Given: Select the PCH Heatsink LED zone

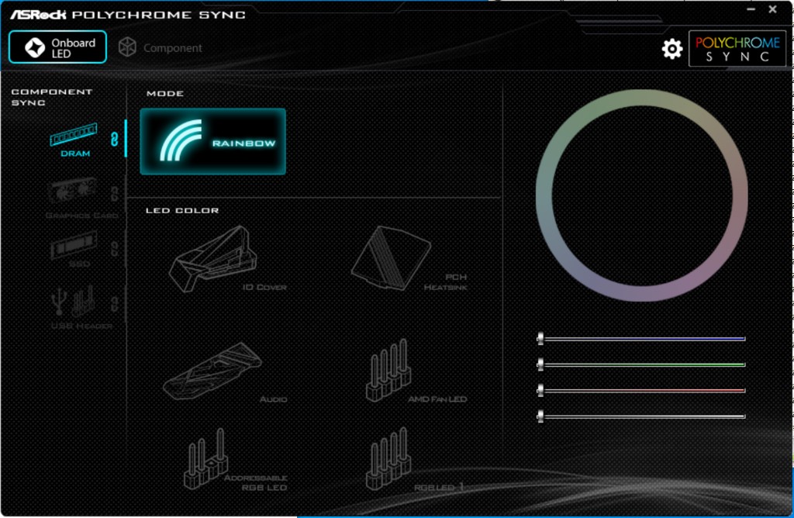Looking at the screenshot, I should [x=408, y=258].
